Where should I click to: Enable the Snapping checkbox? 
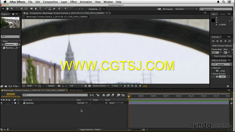click(x=87, y=9)
